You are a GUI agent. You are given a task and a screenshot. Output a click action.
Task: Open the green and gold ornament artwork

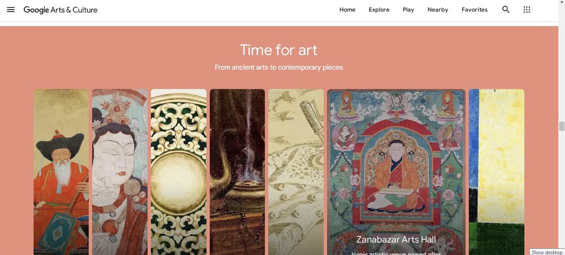click(179, 172)
